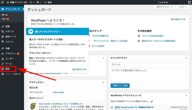Focus the タイトル input field
This screenshot has width=192, height=110.
click(149, 64)
